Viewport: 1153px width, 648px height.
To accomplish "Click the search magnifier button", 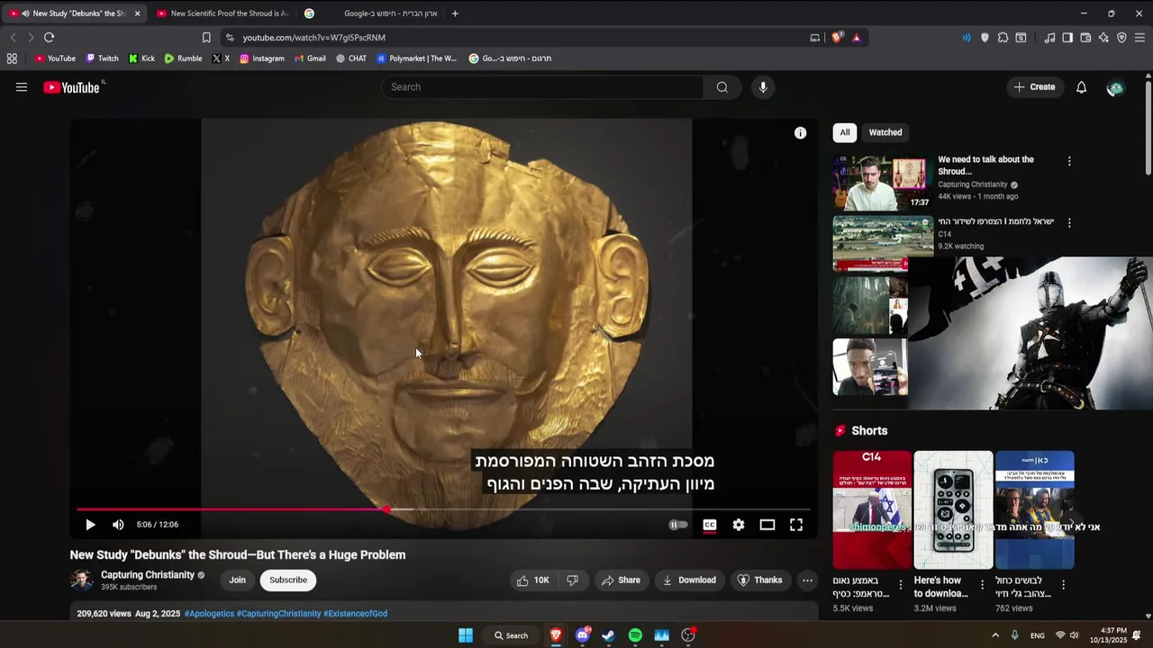I will pos(722,87).
